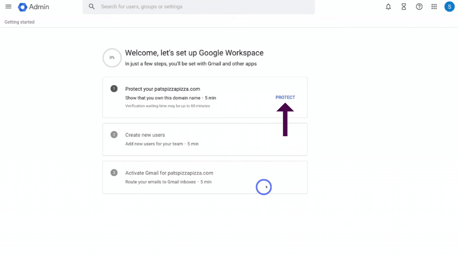Viewport: 458px width, 255px height.
Task: Open the notifications bell
Action: pyautogui.click(x=388, y=6)
